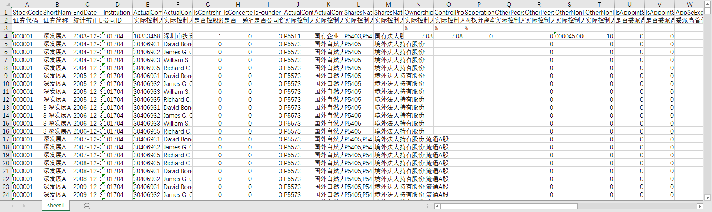
Task: Click the 国外自然人 cell in row 10
Action: tap(328, 84)
